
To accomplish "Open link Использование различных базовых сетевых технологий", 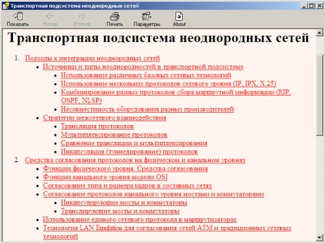I will coord(146,75).
